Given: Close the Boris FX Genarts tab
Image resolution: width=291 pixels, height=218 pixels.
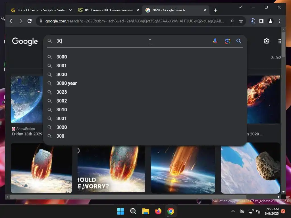Looking at the screenshot, I should tap(70, 10).
